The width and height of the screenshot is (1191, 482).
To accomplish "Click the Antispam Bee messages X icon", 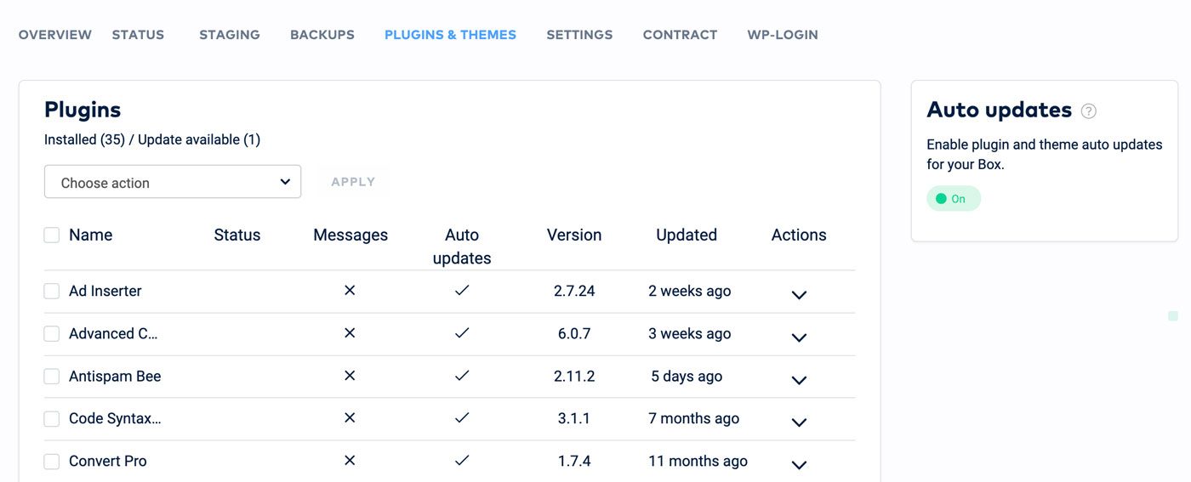I will click(350, 376).
